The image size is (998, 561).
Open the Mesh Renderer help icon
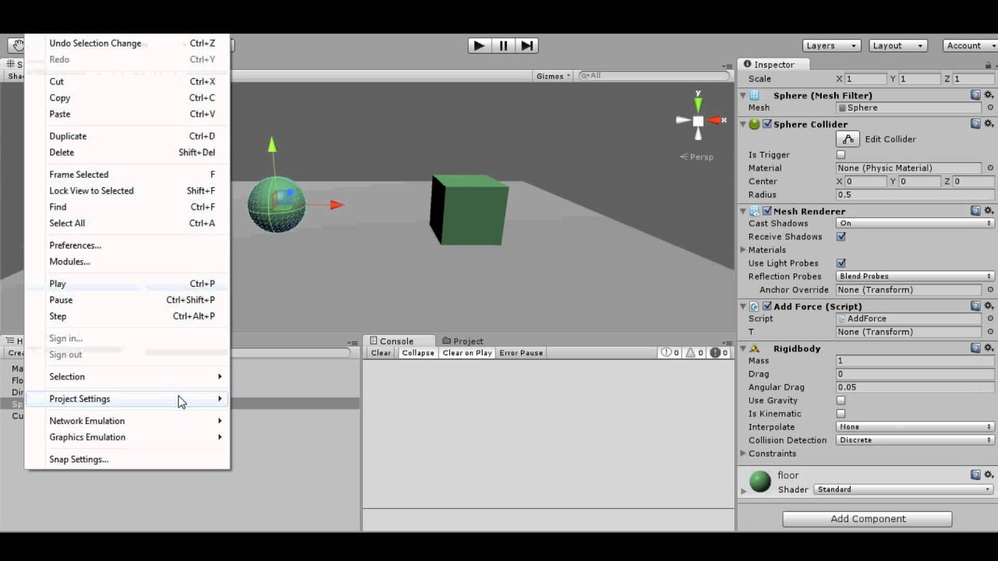(975, 210)
